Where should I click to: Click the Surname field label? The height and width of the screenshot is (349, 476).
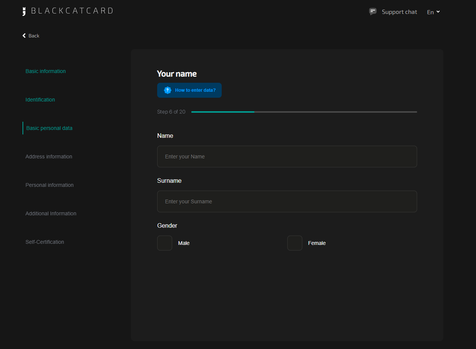point(169,180)
